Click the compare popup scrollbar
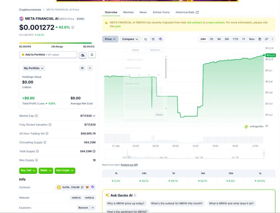The height and width of the screenshot is (213, 280). coord(166,68)
